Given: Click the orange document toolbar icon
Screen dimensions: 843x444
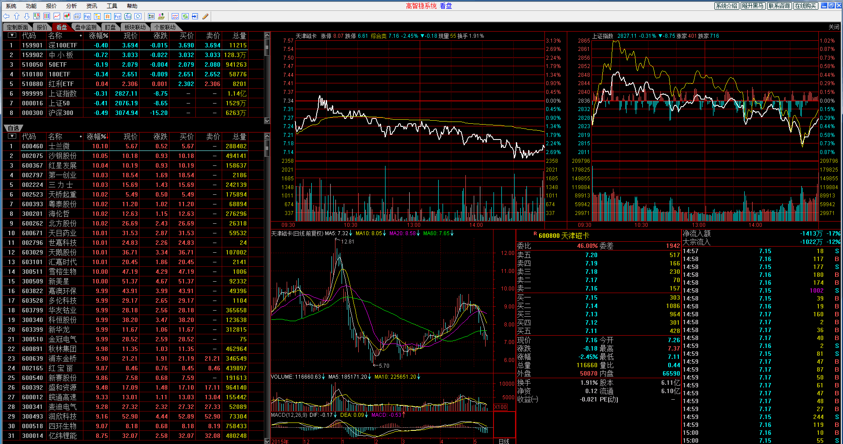Looking at the screenshot, I should [108, 16].
